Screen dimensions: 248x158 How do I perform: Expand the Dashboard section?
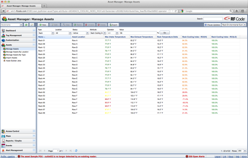pyautogui.click(x=34, y=30)
